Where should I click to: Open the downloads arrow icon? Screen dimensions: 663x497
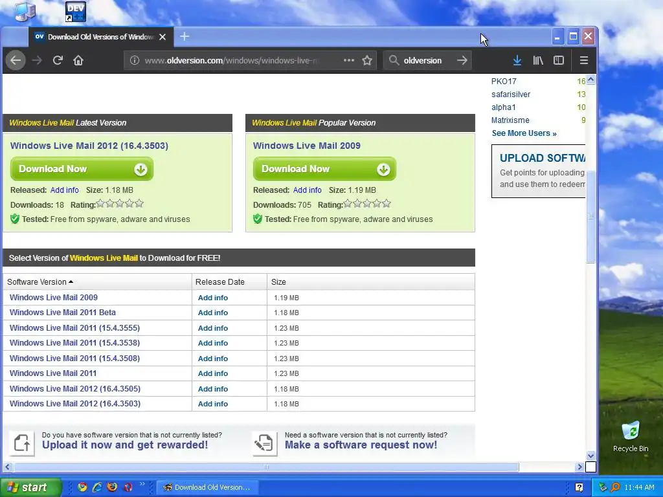coord(517,60)
